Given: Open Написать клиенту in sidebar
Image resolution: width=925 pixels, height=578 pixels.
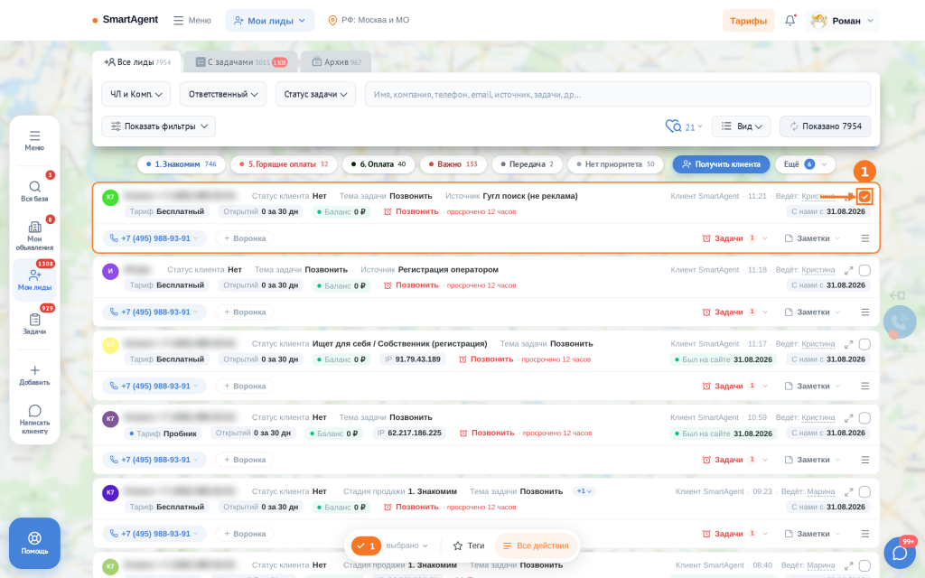Looking at the screenshot, I should coord(34,419).
